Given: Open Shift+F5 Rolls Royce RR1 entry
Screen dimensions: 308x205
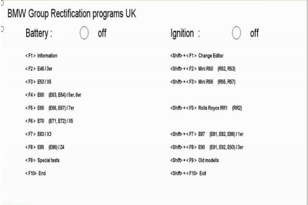Looking at the screenshot, I should tap(206, 108).
